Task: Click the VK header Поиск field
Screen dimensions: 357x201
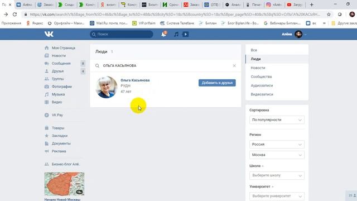Action: point(122,34)
